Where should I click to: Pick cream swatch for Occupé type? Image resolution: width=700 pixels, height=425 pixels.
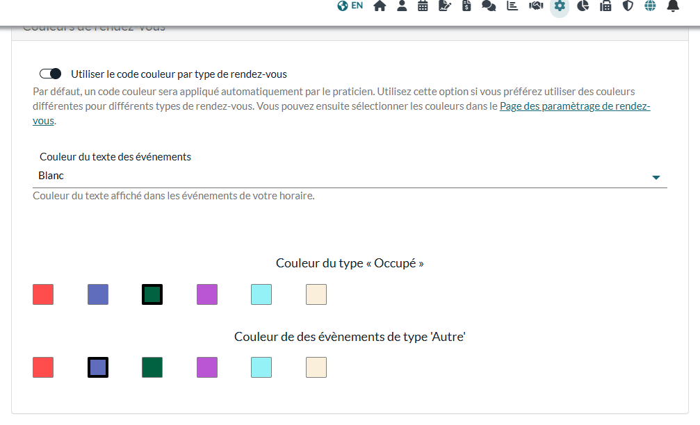(316, 294)
